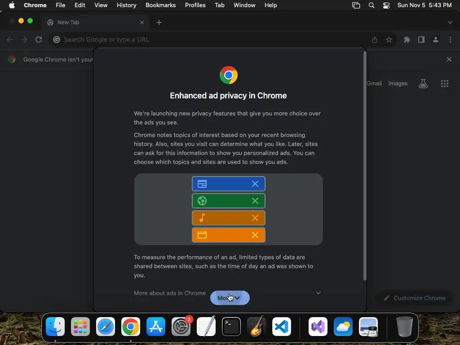Open the Bookmarks menu
460x345 pixels.
coord(160,5)
